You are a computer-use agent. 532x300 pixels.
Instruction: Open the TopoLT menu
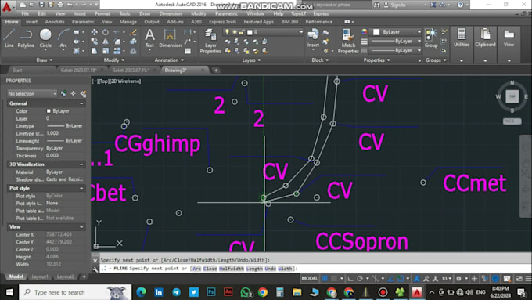coord(299,13)
